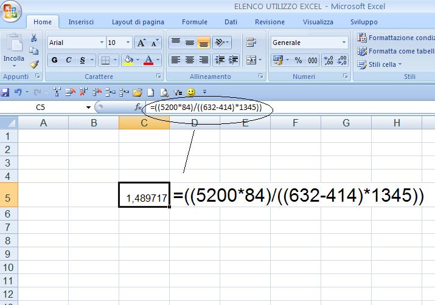Open Formattazione condizionale menu
The width and height of the screenshot is (435, 305).
(x=396, y=38)
